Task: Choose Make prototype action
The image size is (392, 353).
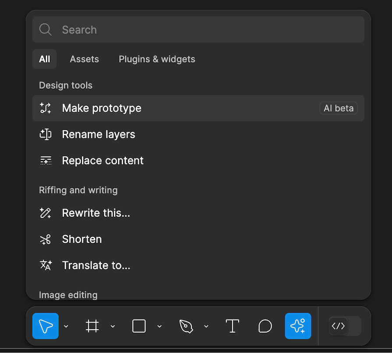Action: pyautogui.click(x=102, y=108)
